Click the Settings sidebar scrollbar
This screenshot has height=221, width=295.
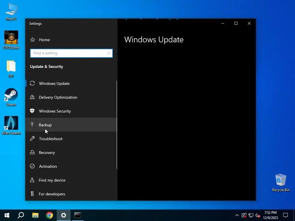[x=117, y=125]
